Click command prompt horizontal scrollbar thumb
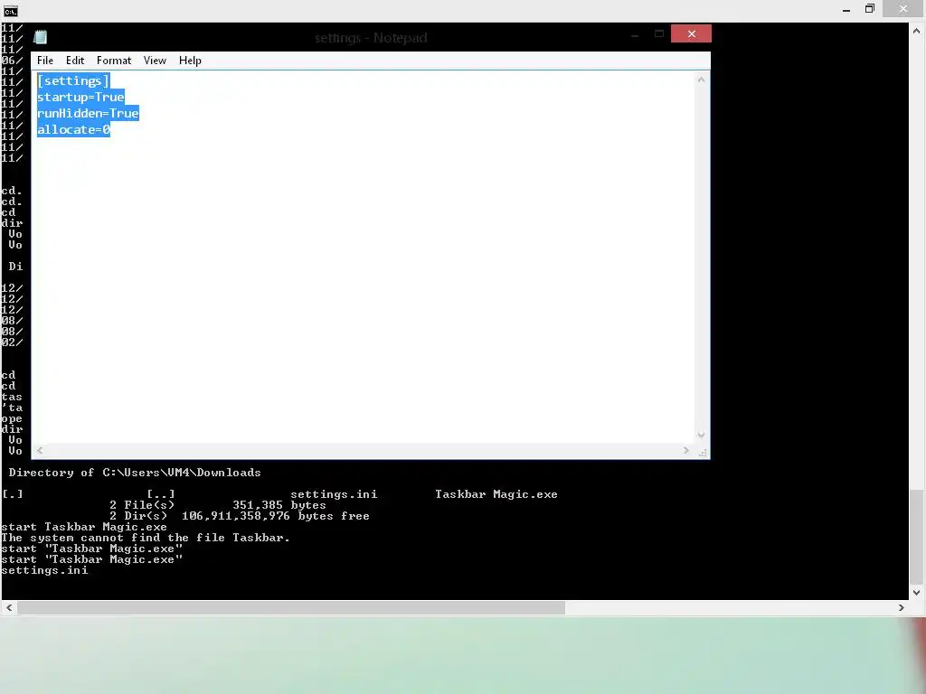The width and height of the screenshot is (926, 694). click(x=291, y=607)
